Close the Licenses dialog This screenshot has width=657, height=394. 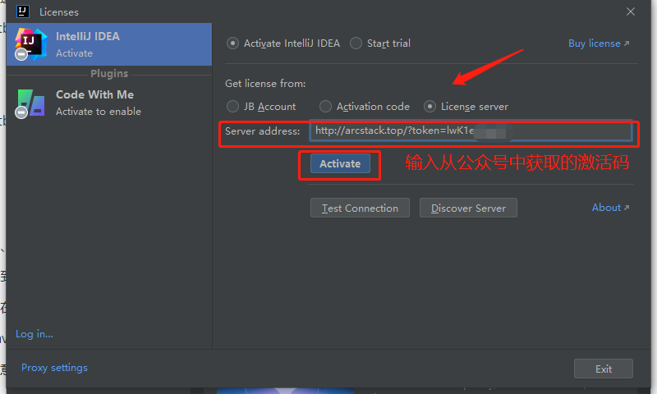(631, 11)
